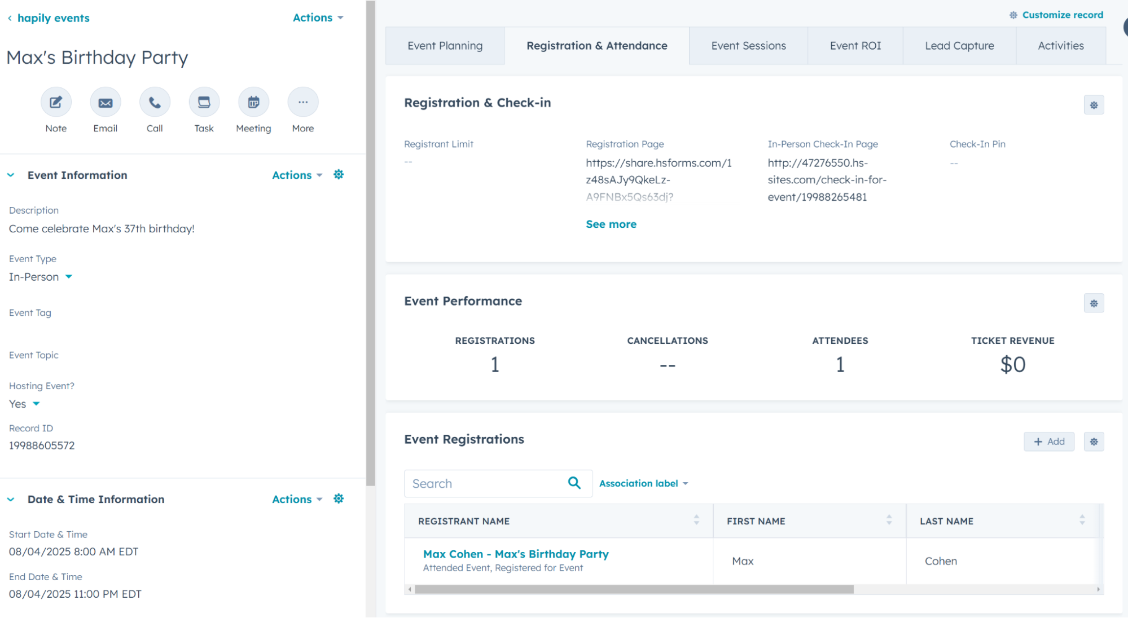Collapse the Event Information section

[x=11, y=175]
